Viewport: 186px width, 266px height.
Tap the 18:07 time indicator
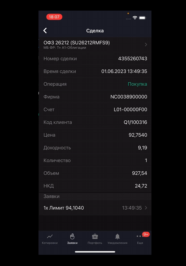(54, 17)
